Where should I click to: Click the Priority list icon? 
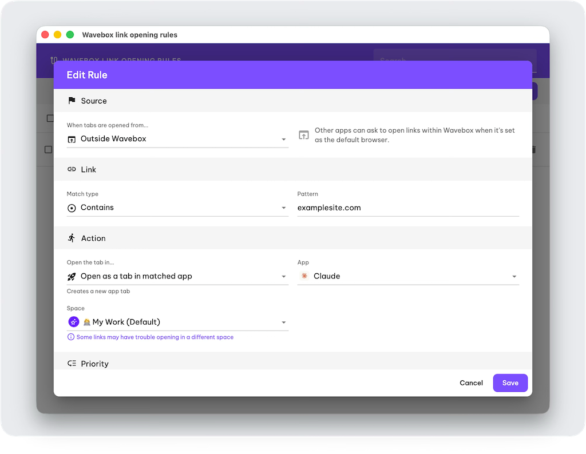(72, 364)
